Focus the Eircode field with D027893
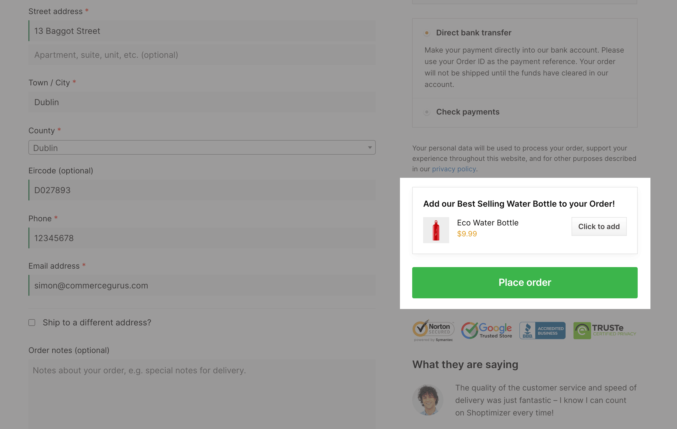 tap(202, 190)
